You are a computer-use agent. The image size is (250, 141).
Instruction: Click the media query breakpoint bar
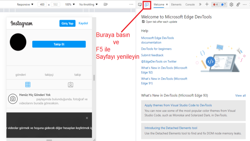point(68,10)
